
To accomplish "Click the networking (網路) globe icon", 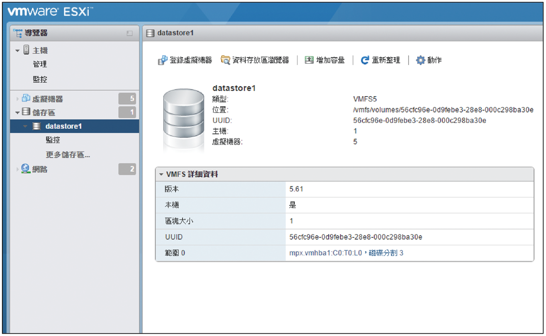I will coord(26,169).
